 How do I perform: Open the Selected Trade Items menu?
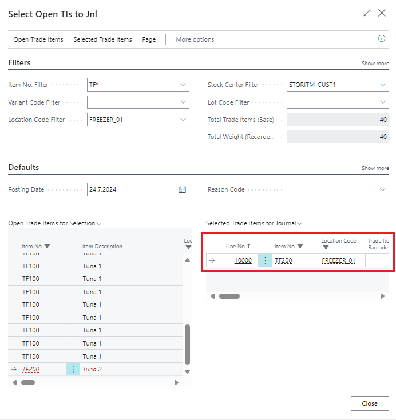[x=102, y=39]
